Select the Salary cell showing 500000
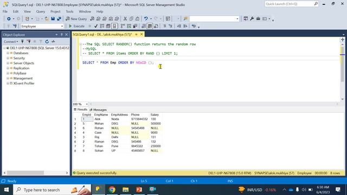 coord(156,123)
